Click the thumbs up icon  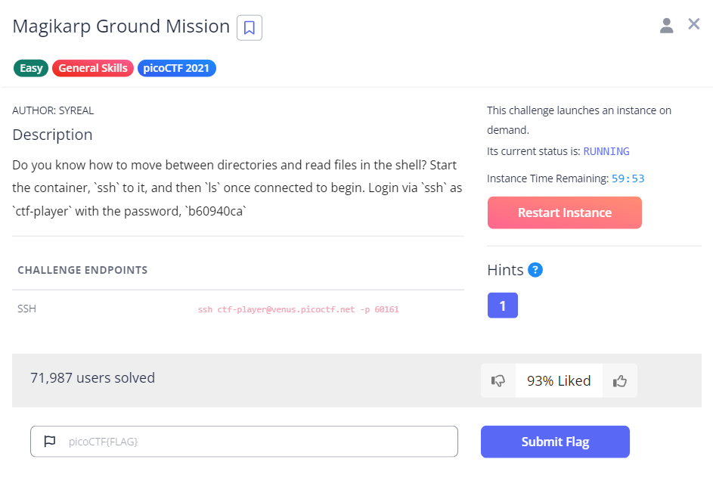click(x=620, y=381)
